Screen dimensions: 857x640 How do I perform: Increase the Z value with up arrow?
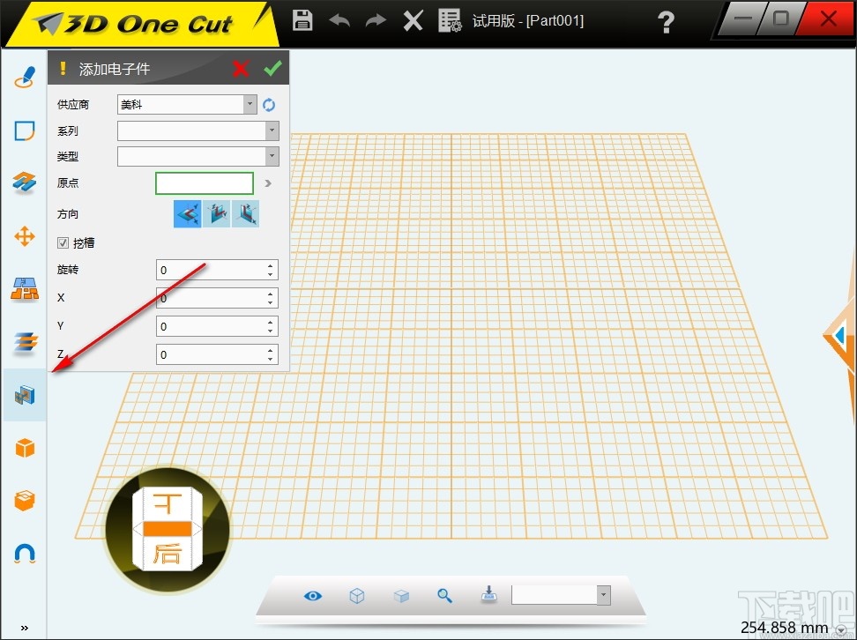pyautogui.click(x=271, y=350)
